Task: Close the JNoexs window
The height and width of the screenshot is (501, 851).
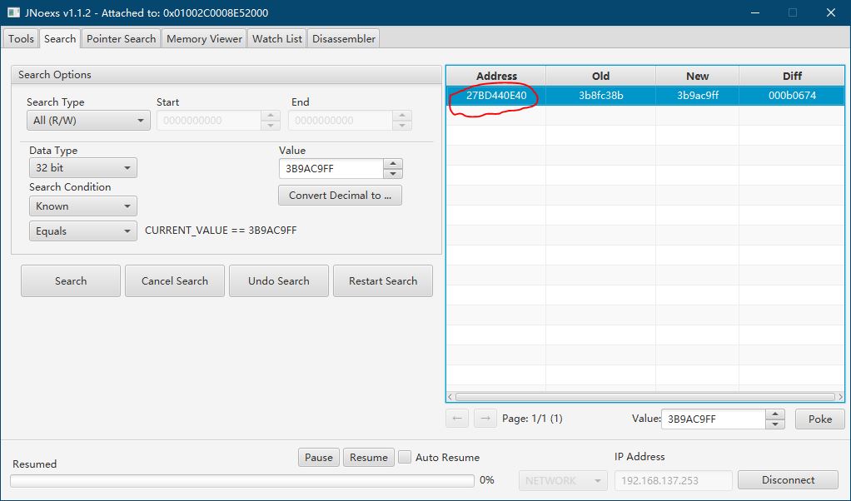Action: pos(831,12)
